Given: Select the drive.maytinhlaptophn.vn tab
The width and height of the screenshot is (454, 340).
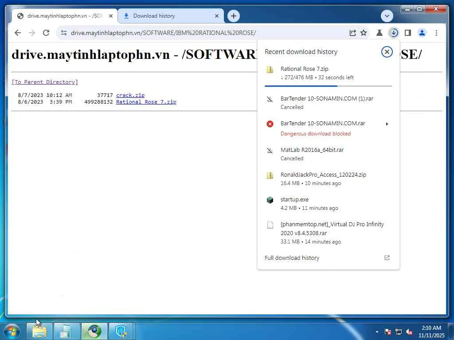Looking at the screenshot, I should 65,16.
